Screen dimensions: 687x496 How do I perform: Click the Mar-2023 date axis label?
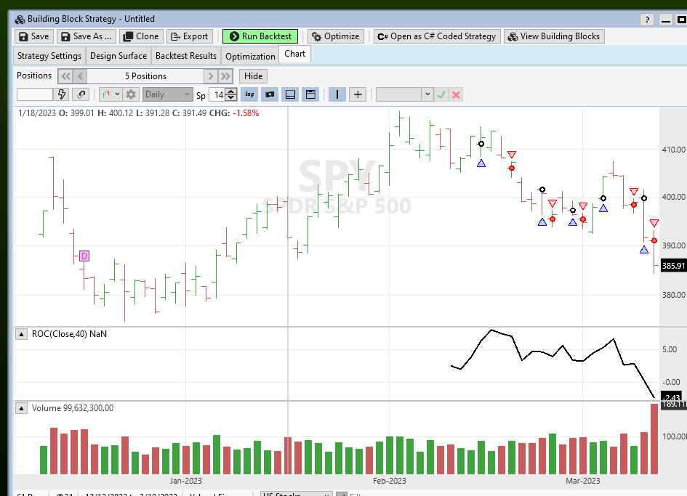click(x=583, y=481)
